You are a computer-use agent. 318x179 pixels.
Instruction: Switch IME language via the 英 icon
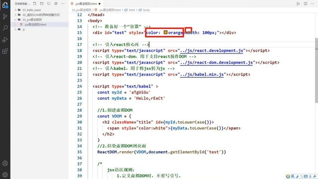click(x=293, y=176)
